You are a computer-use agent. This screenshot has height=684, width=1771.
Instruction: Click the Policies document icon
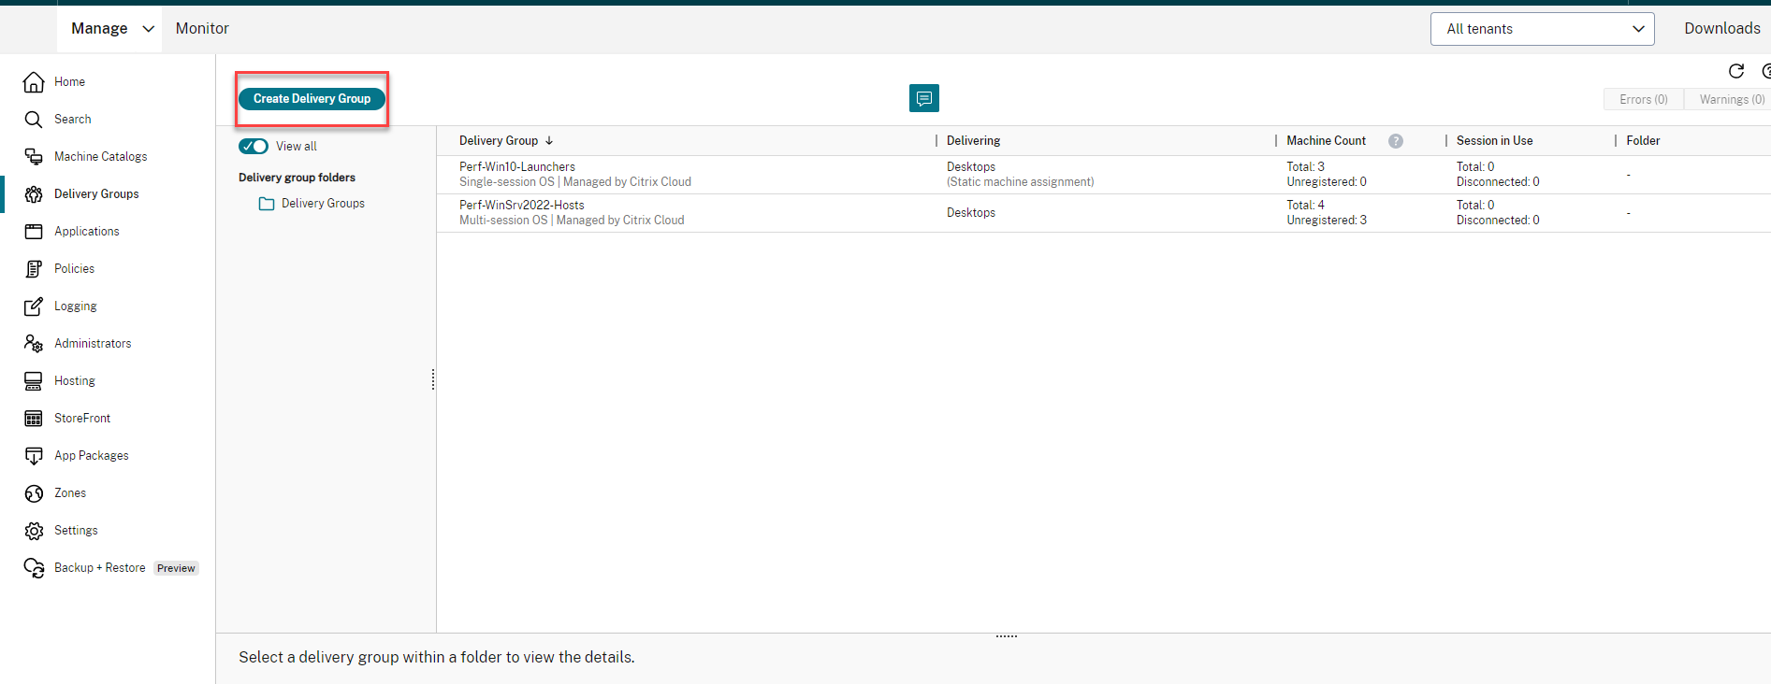coord(34,269)
